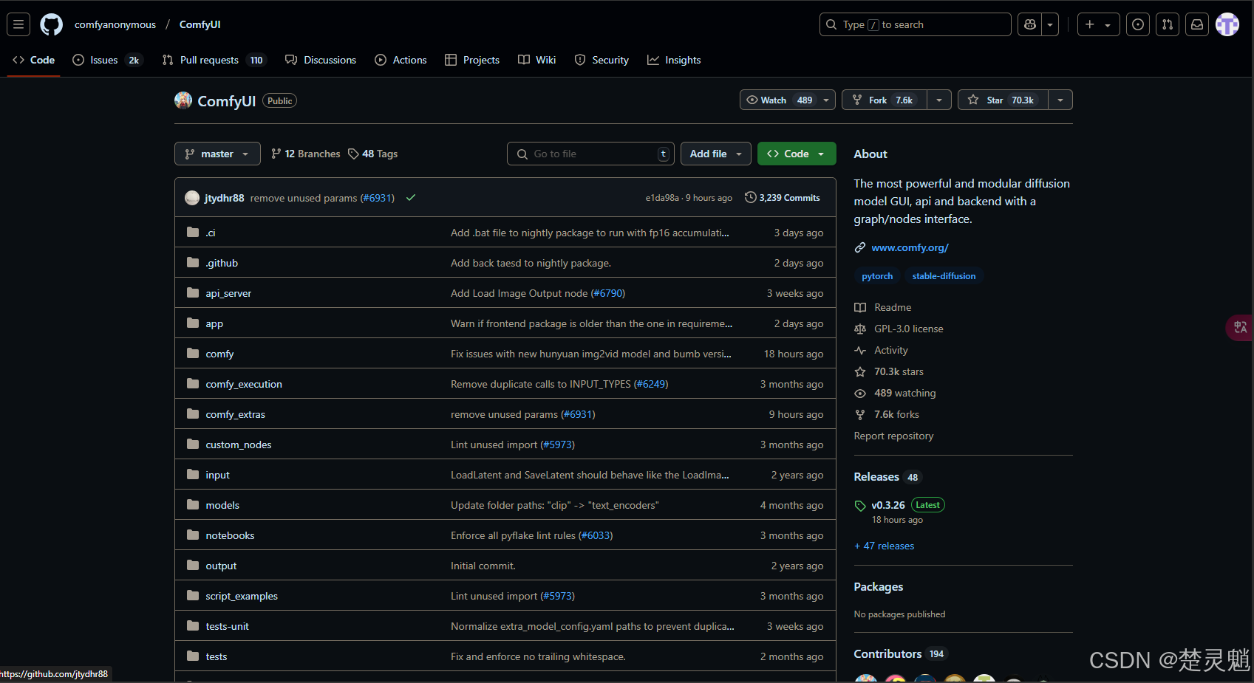
Task: Expand the Watch notifications dropdown
Action: point(788,100)
